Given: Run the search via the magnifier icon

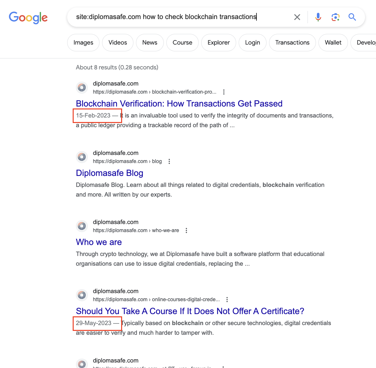Looking at the screenshot, I should pos(352,17).
